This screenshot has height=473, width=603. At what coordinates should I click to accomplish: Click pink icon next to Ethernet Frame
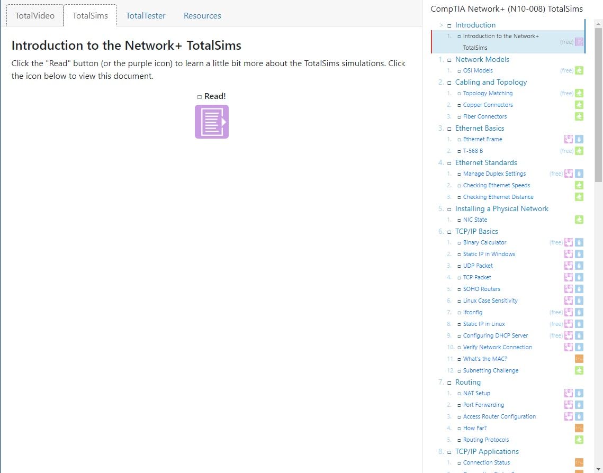pos(569,139)
